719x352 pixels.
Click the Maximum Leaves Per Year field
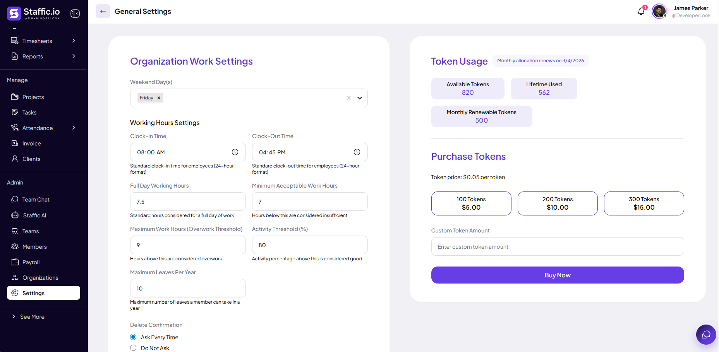click(x=188, y=288)
